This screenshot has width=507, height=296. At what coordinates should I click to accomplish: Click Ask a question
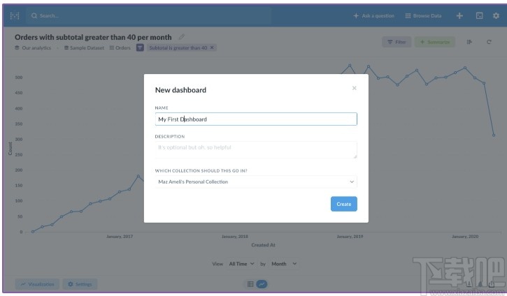tap(374, 15)
